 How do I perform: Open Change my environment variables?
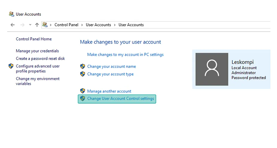click(38, 81)
